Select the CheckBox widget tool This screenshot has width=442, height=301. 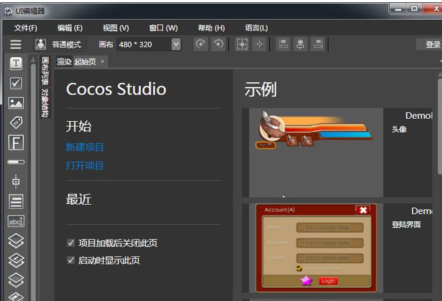pyautogui.click(x=16, y=83)
